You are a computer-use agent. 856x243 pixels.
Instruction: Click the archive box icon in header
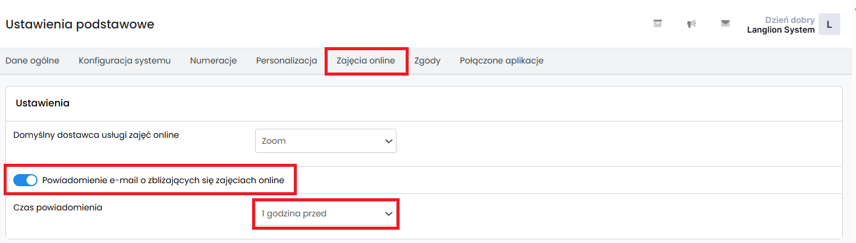[x=658, y=24]
